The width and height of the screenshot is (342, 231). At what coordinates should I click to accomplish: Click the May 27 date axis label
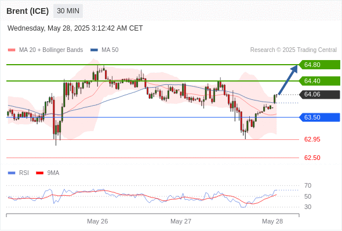[181, 221]
